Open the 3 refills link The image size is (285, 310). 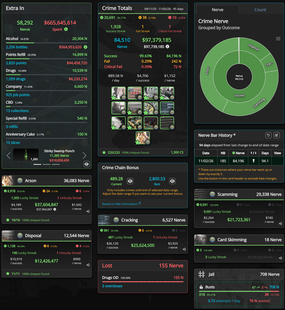pyautogui.click(x=12, y=127)
